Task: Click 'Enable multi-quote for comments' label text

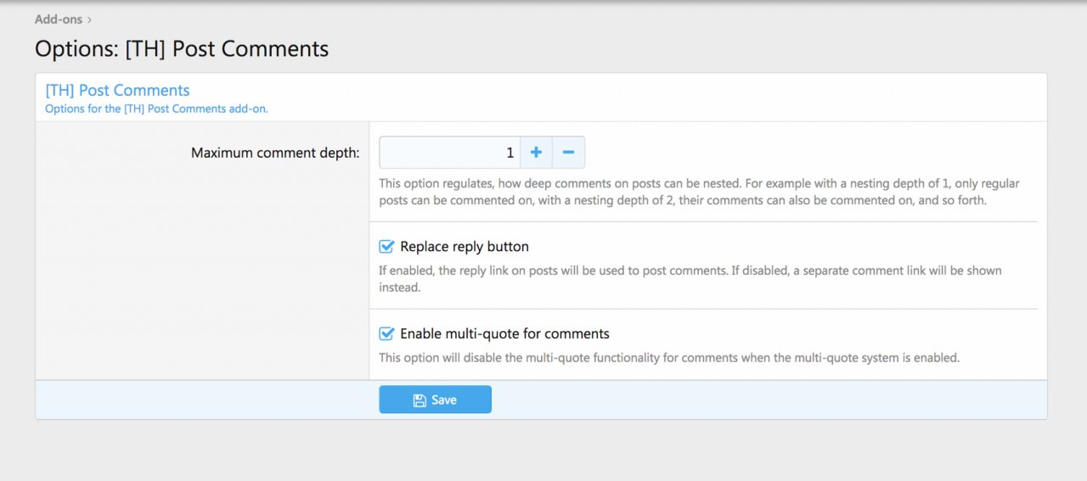Action: click(504, 333)
